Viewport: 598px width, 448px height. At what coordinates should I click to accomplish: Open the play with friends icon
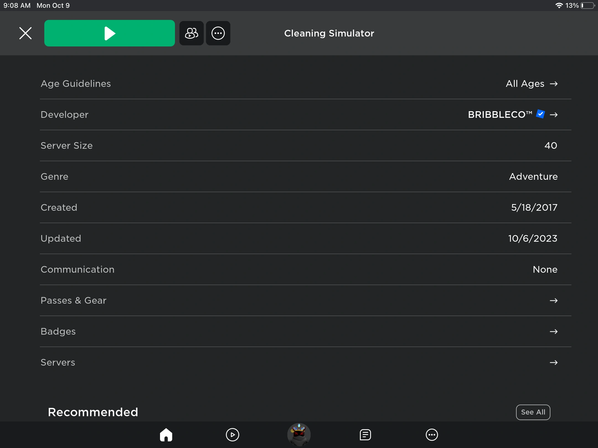(x=191, y=33)
